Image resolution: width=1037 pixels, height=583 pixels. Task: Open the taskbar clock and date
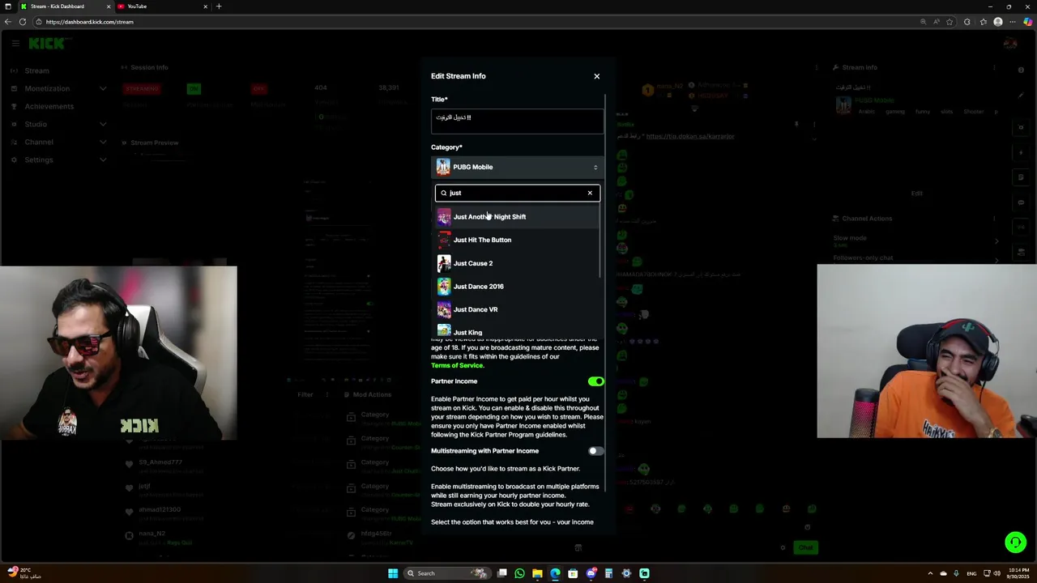1018,573
